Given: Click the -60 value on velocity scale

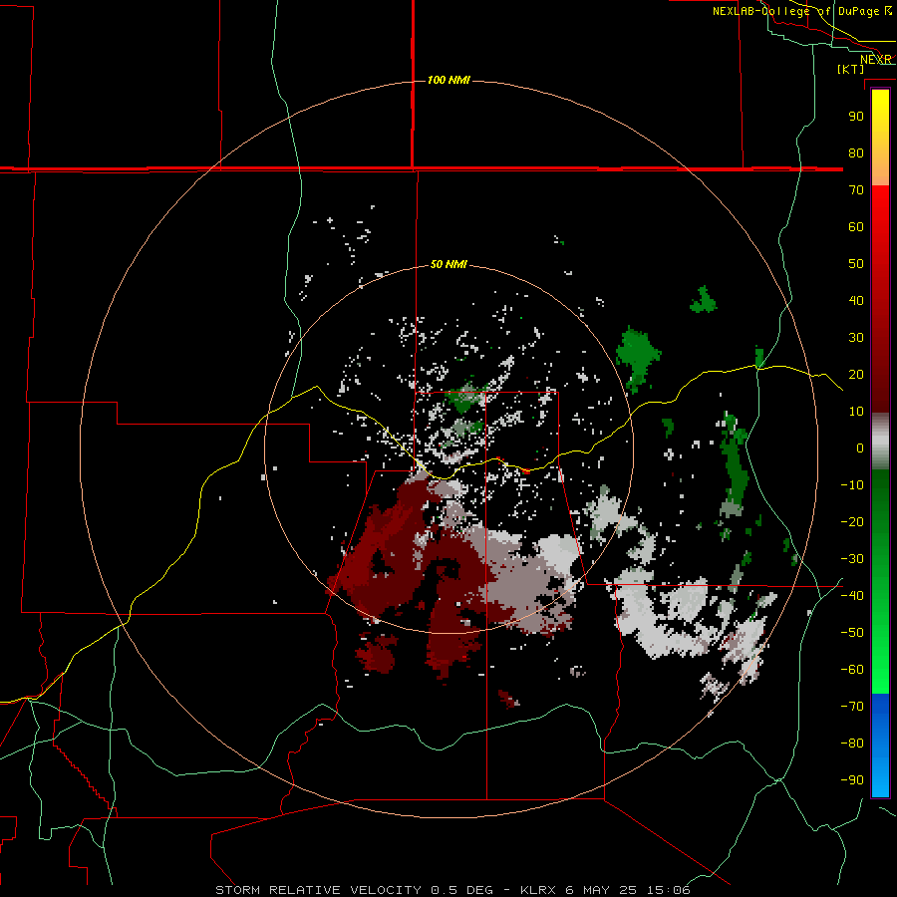Looking at the screenshot, I should 852,670.
